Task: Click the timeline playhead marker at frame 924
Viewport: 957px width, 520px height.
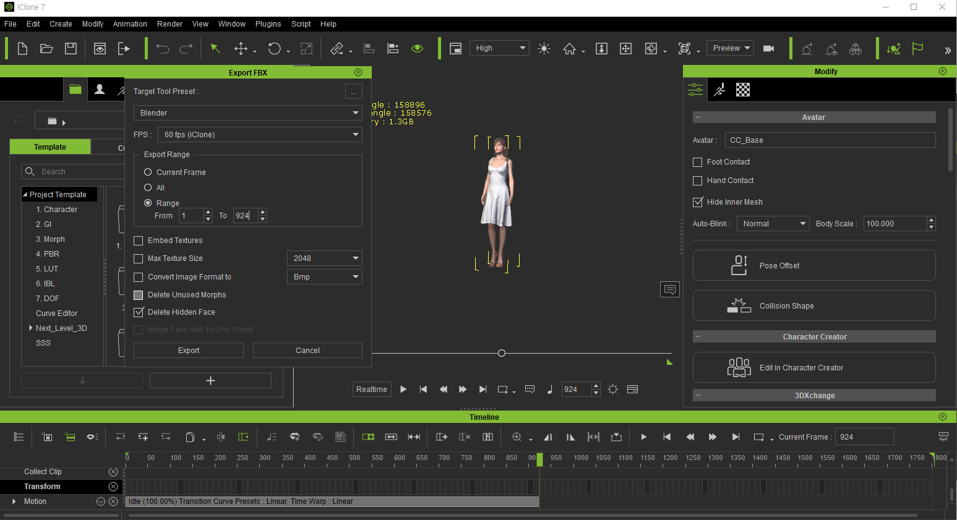Action: [539, 459]
